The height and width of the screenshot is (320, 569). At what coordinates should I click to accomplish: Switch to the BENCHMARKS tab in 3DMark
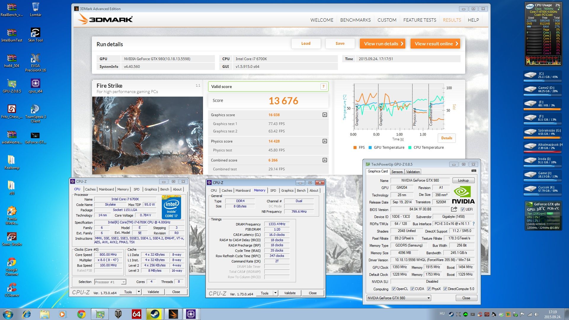coord(355,20)
